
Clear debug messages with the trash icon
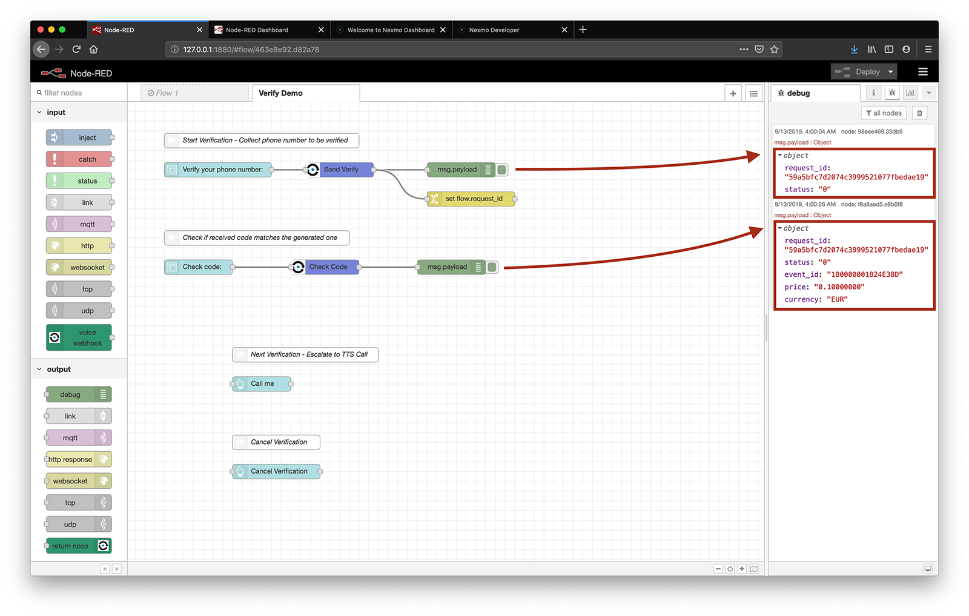point(919,113)
